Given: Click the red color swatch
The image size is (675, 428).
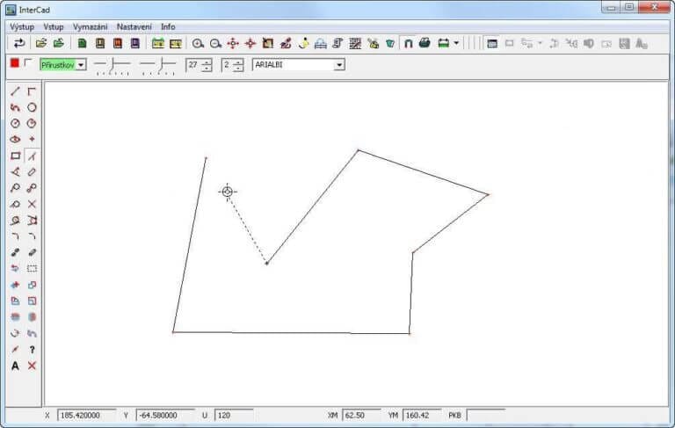Looking at the screenshot, I should coord(15,63).
